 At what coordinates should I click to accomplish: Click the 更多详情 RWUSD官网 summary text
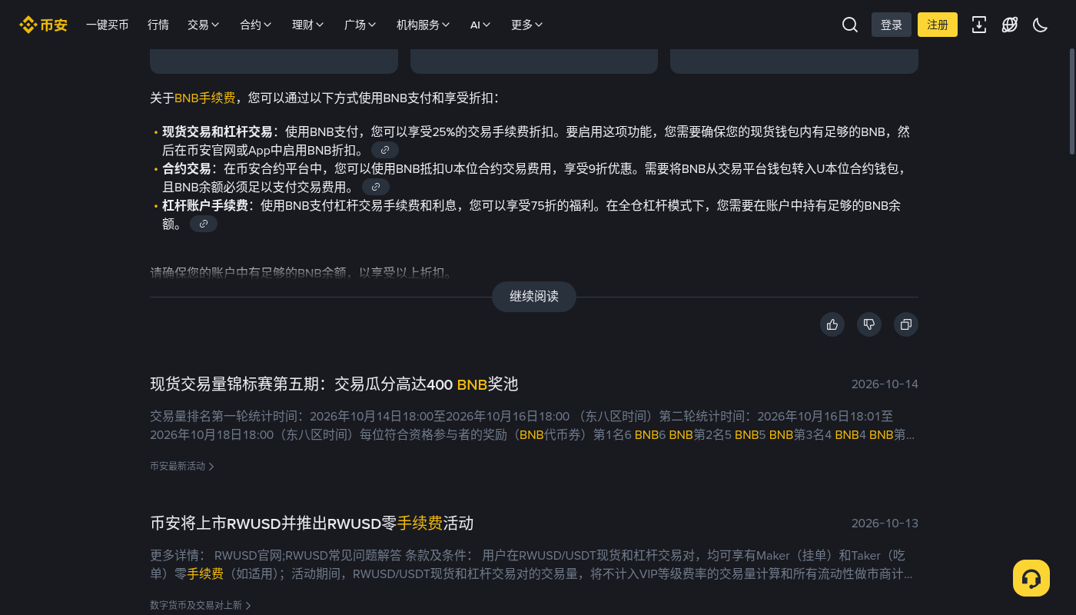point(532,565)
